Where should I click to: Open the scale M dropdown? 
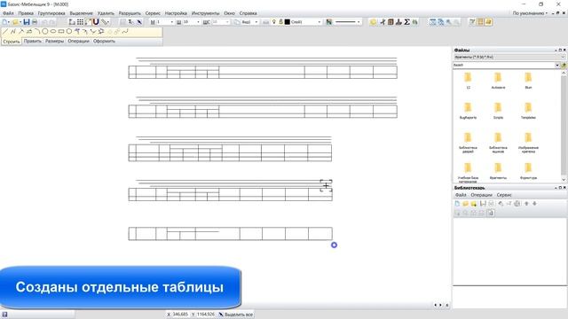171,22
